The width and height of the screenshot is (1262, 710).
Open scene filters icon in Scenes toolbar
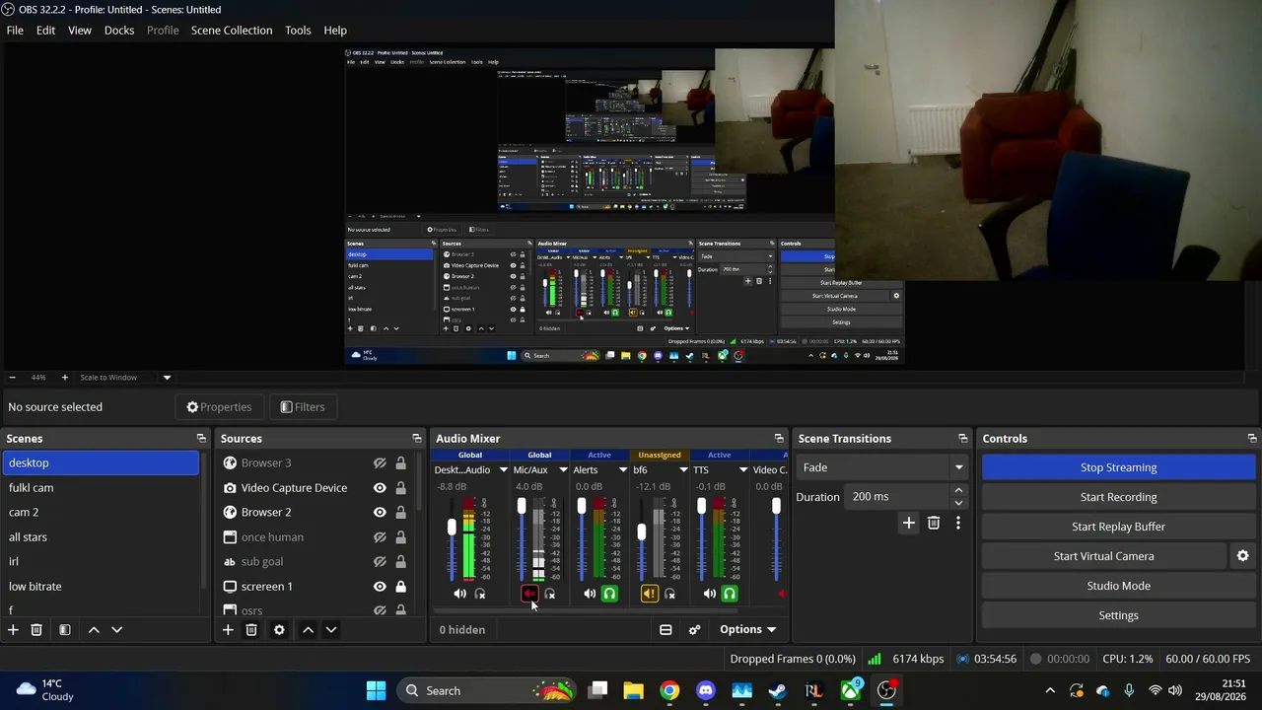(64, 629)
